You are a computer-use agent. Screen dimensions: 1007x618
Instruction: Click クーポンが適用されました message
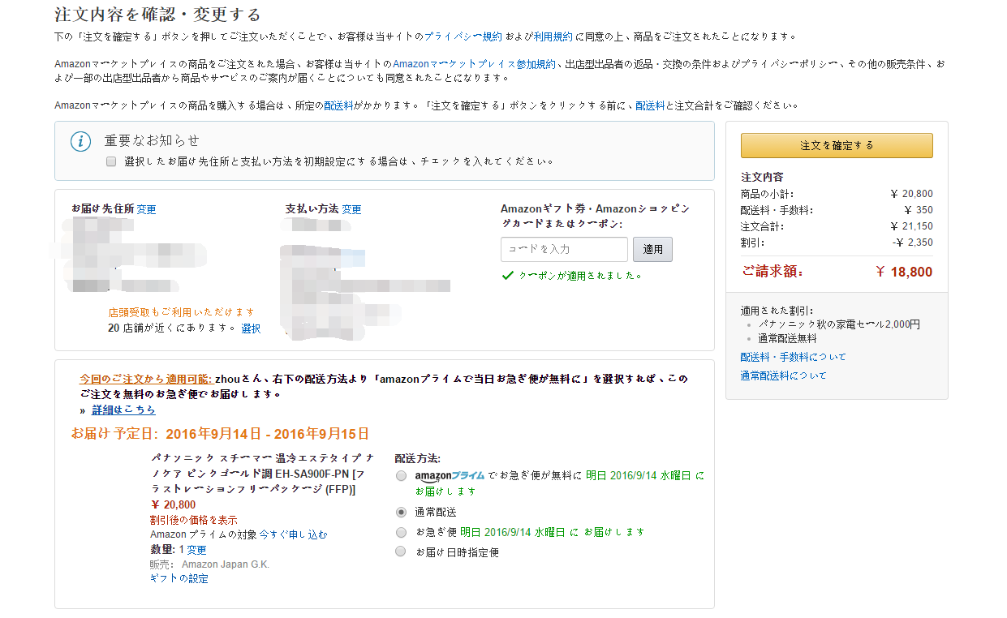pyautogui.click(x=580, y=276)
